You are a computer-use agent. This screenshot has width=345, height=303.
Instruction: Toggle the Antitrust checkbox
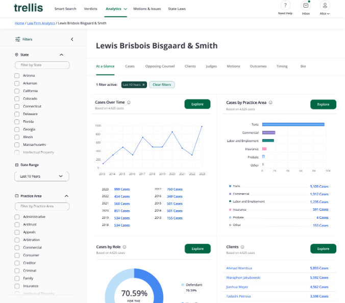17,224
